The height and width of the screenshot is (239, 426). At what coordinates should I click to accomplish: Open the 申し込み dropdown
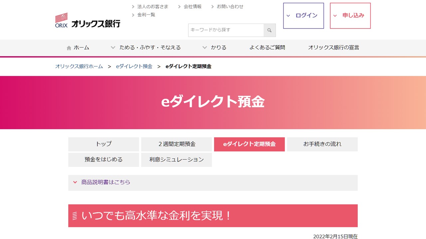click(x=350, y=16)
